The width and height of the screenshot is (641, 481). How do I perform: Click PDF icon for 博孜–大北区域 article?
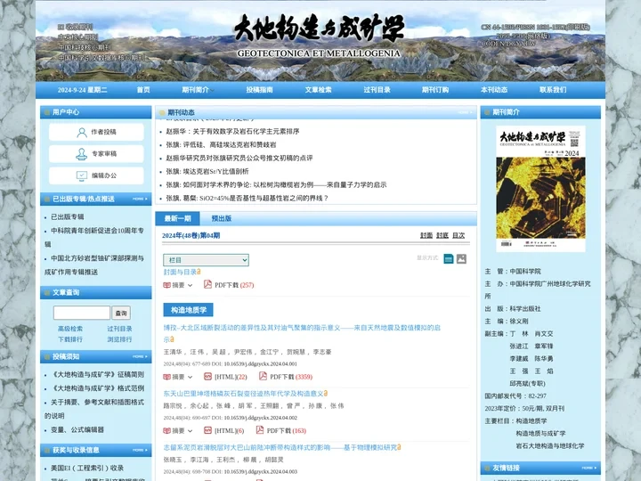[x=263, y=376]
